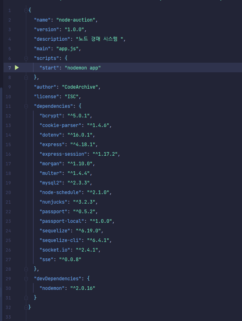The height and width of the screenshot is (321, 242).
Task: Click the "sequelize-cli" dependency name
Action: 61,240
